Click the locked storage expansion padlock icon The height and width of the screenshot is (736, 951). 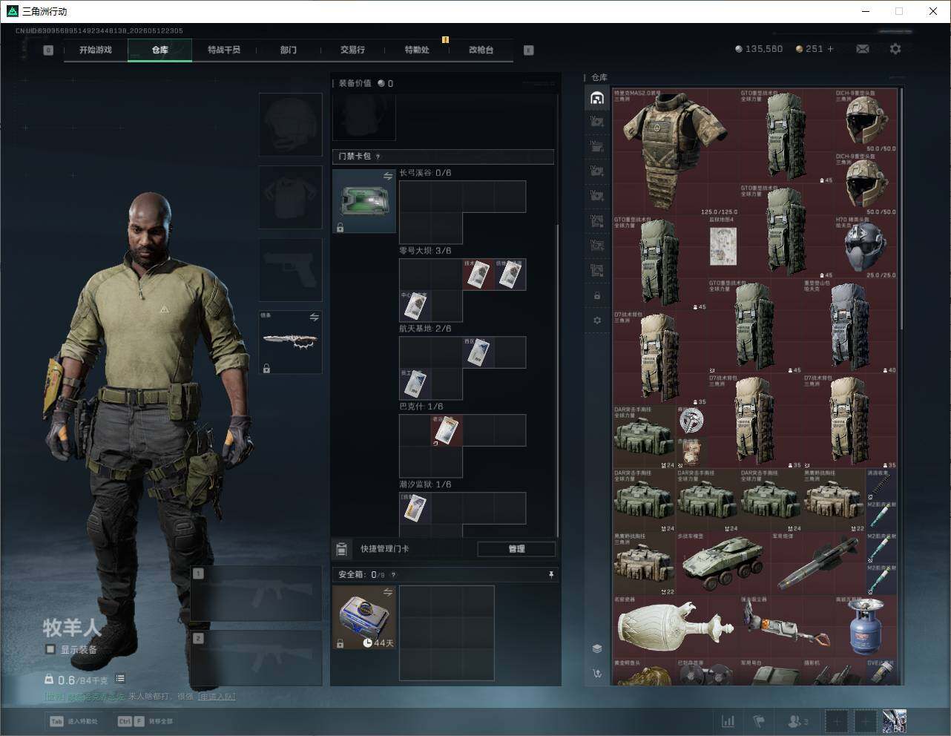pyautogui.click(x=597, y=296)
